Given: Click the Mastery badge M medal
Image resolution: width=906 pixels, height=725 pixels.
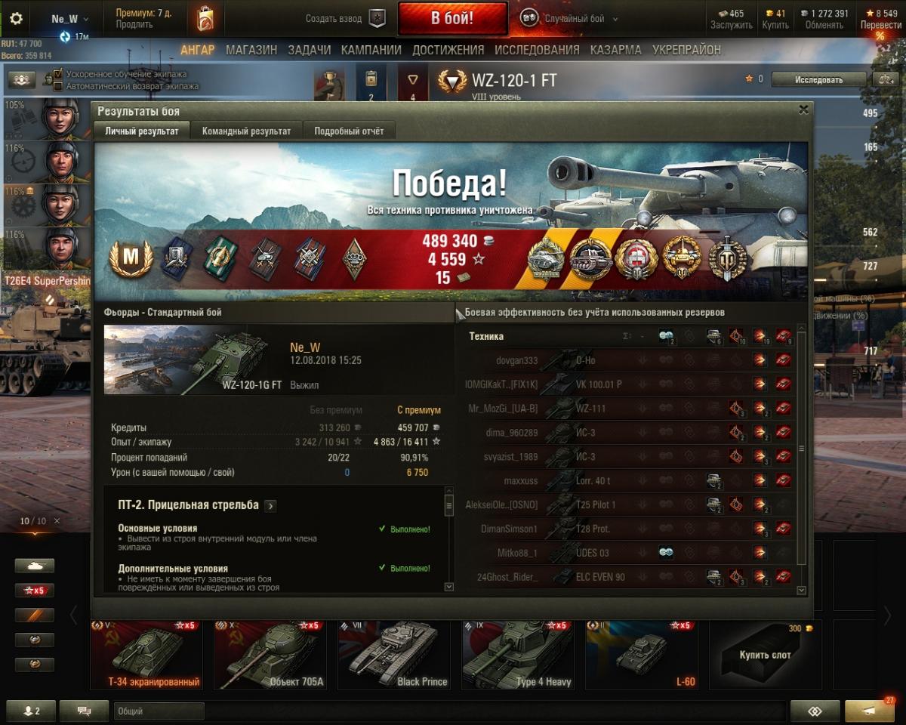Looking at the screenshot, I should point(131,258).
